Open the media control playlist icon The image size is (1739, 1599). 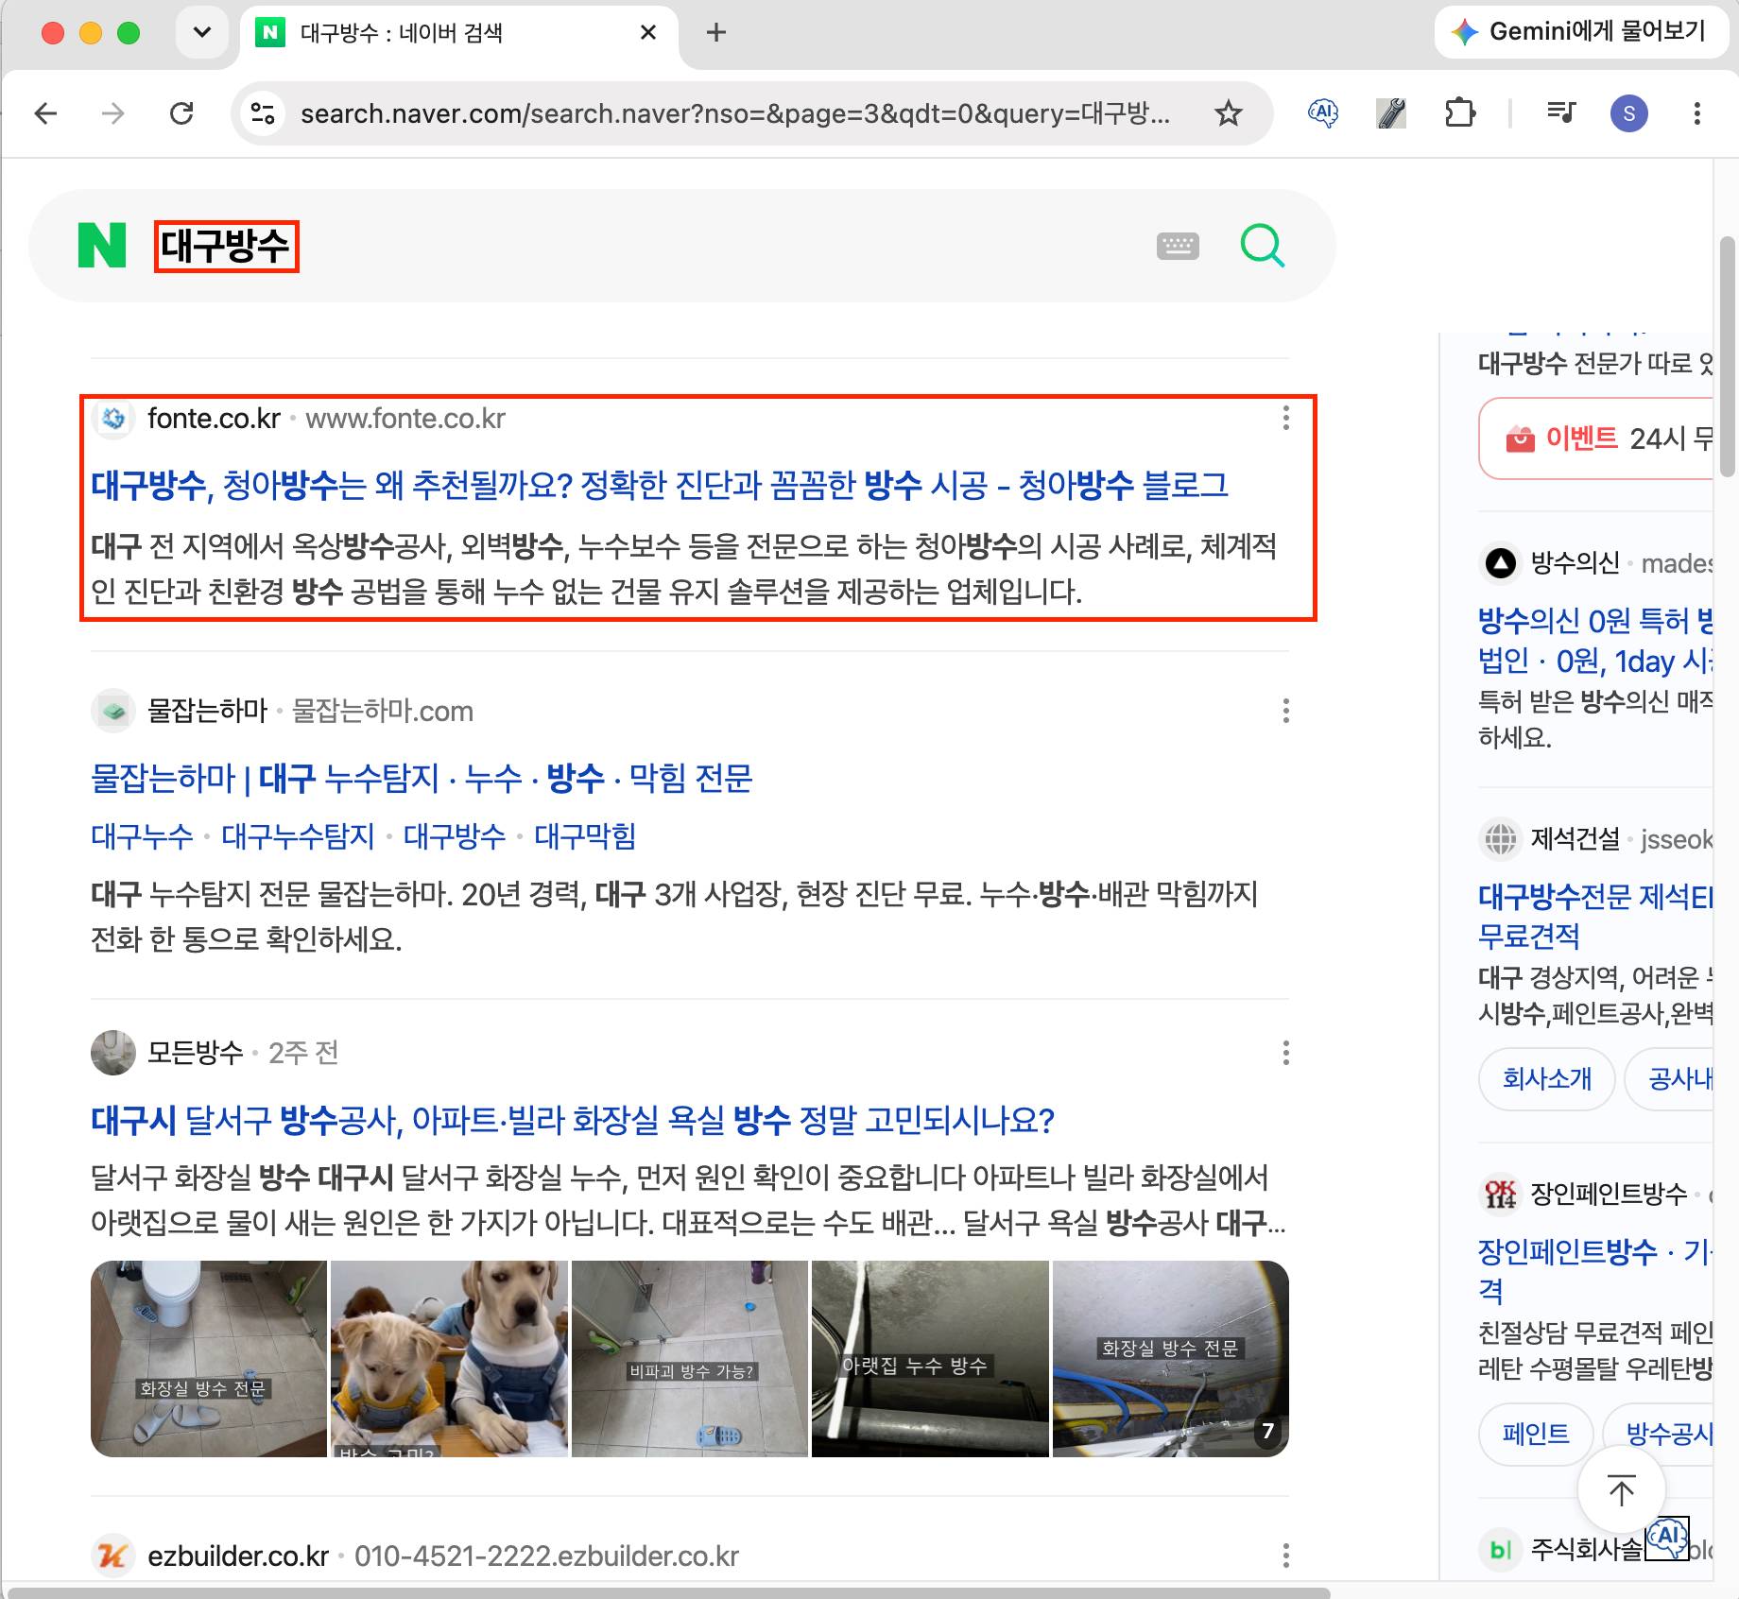click(x=1560, y=113)
